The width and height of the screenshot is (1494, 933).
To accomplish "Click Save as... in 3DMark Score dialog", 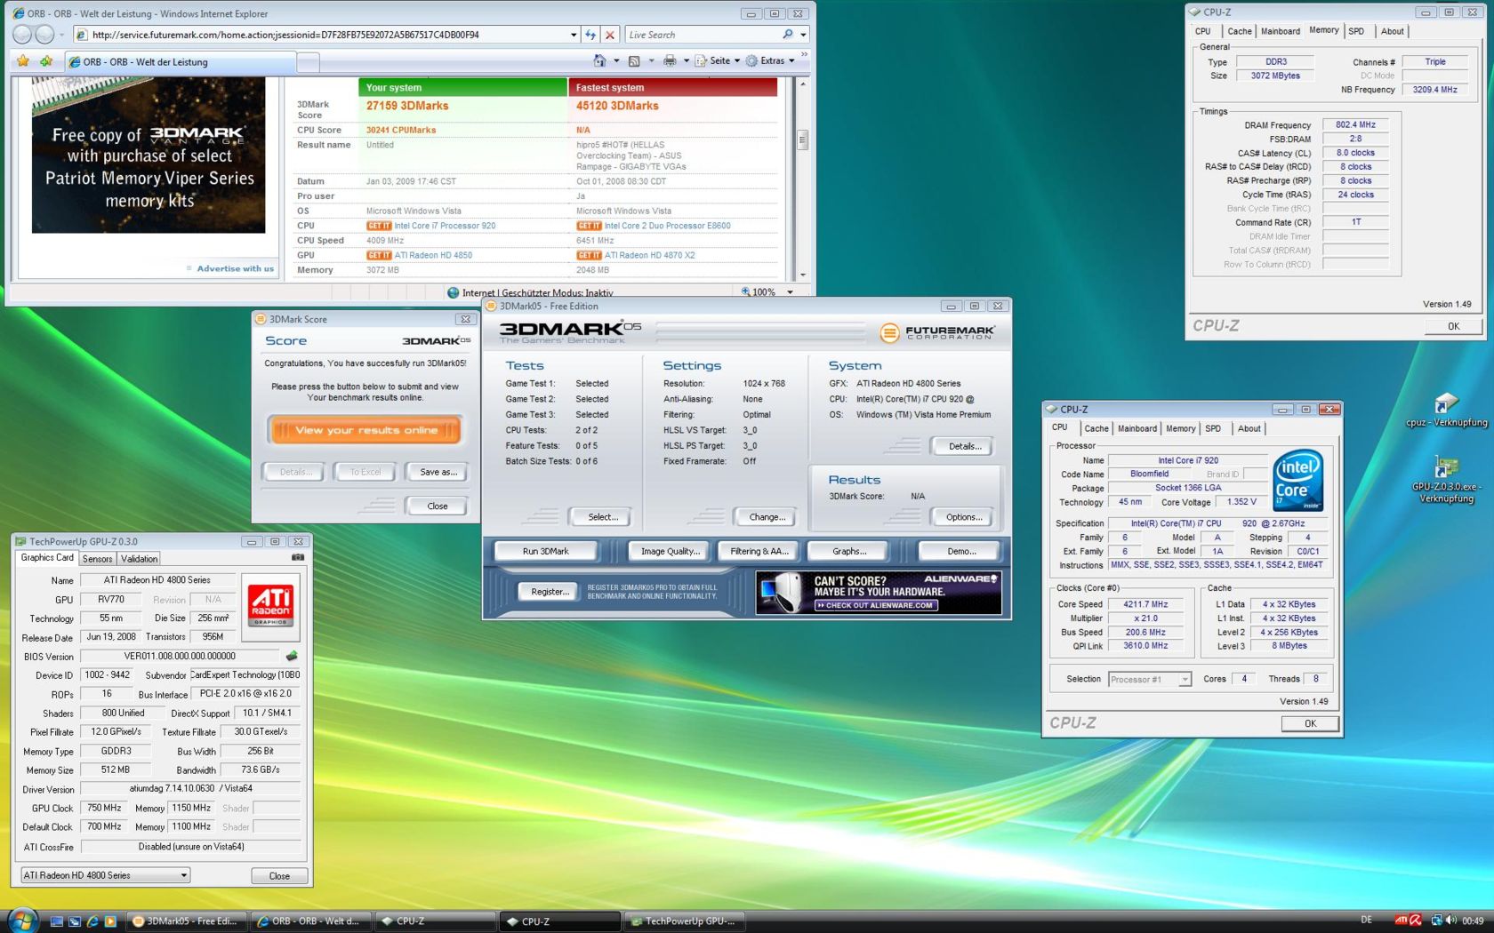I will [438, 472].
